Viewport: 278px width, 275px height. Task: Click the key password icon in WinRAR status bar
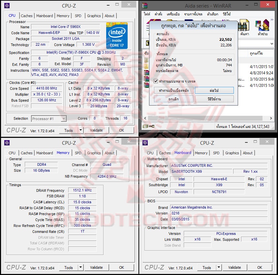click(152, 126)
